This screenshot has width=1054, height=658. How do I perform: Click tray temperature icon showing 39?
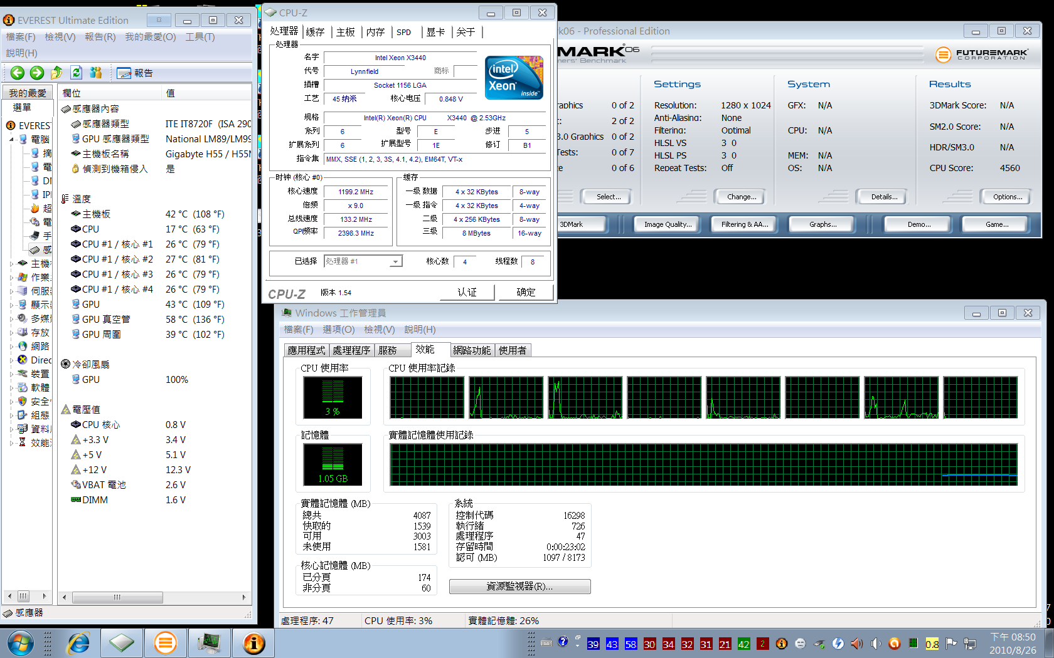[593, 644]
